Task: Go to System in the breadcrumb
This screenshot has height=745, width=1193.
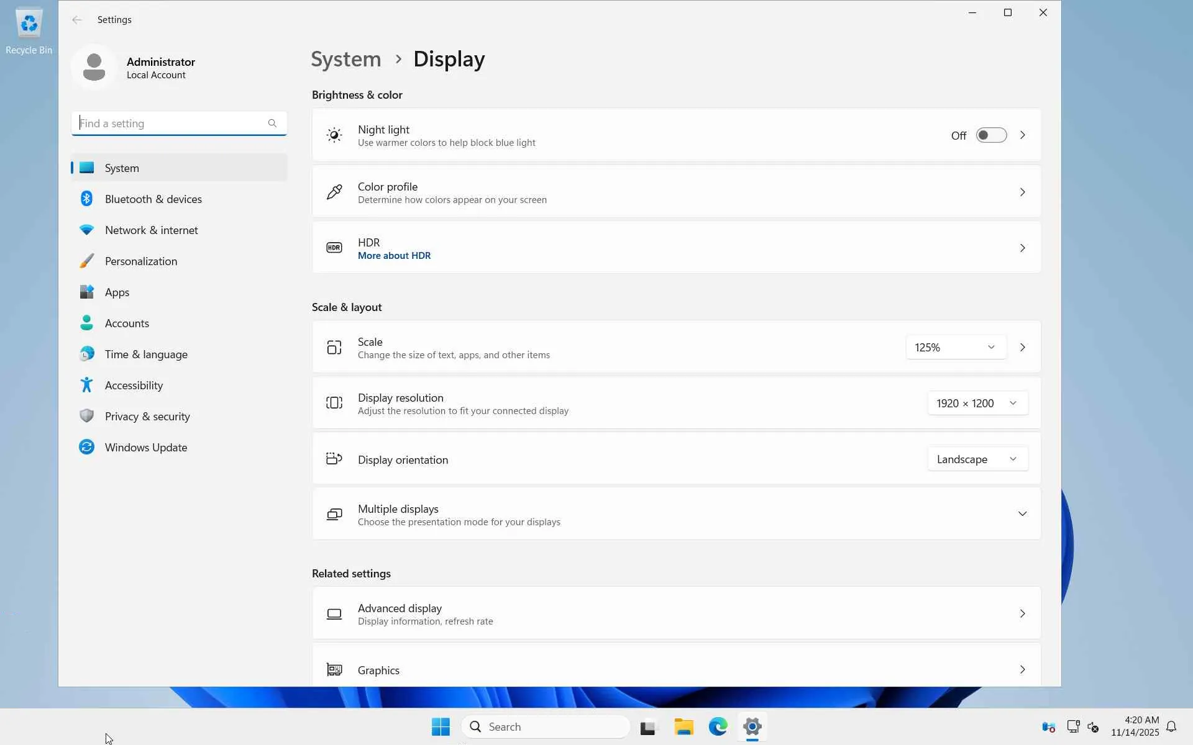Action: [x=345, y=59]
